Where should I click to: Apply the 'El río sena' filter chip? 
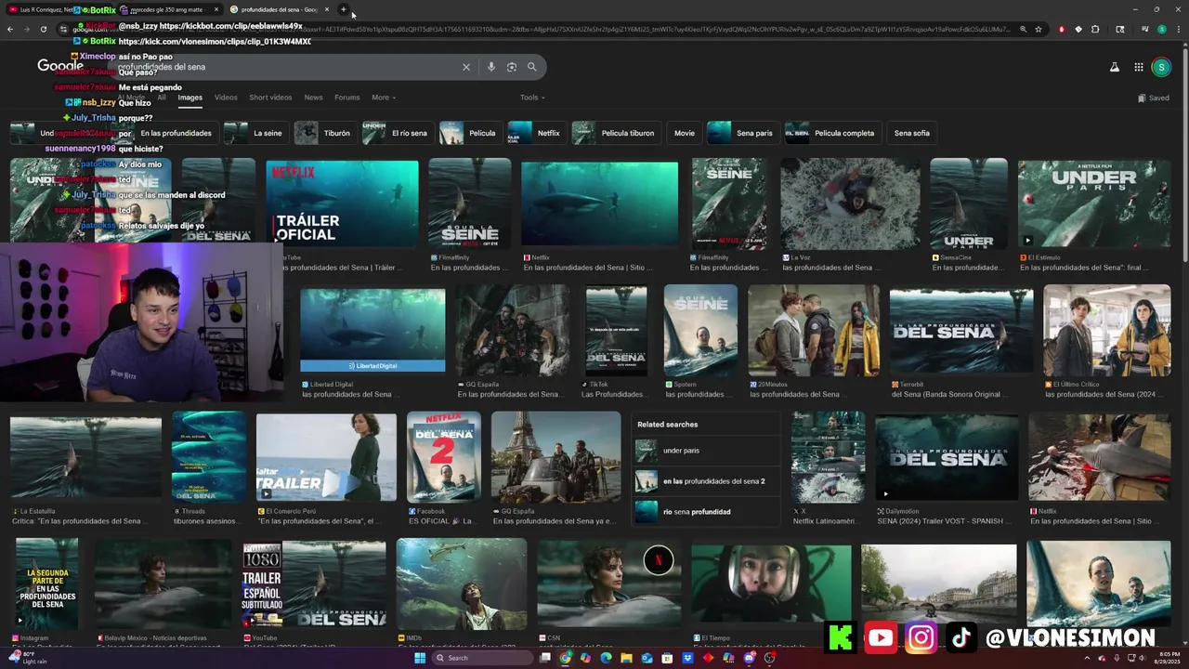click(398, 133)
